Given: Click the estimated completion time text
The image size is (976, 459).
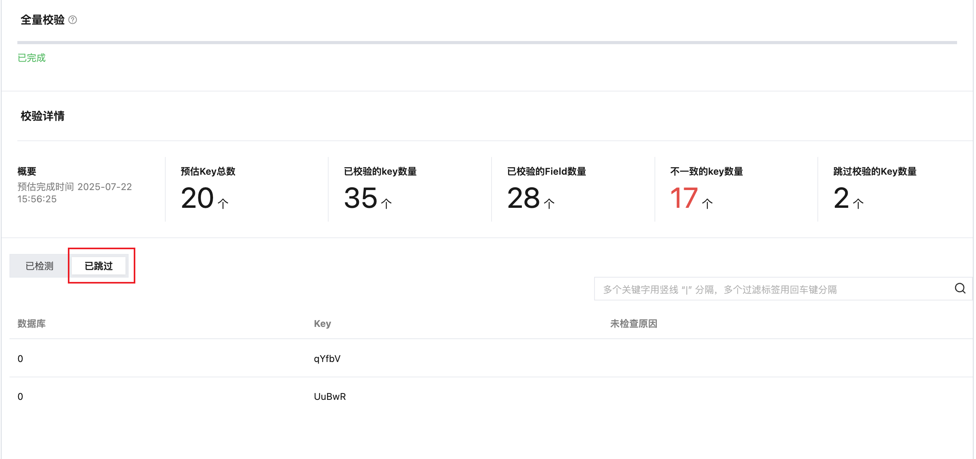Looking at the screenshot, I should 75,193.
